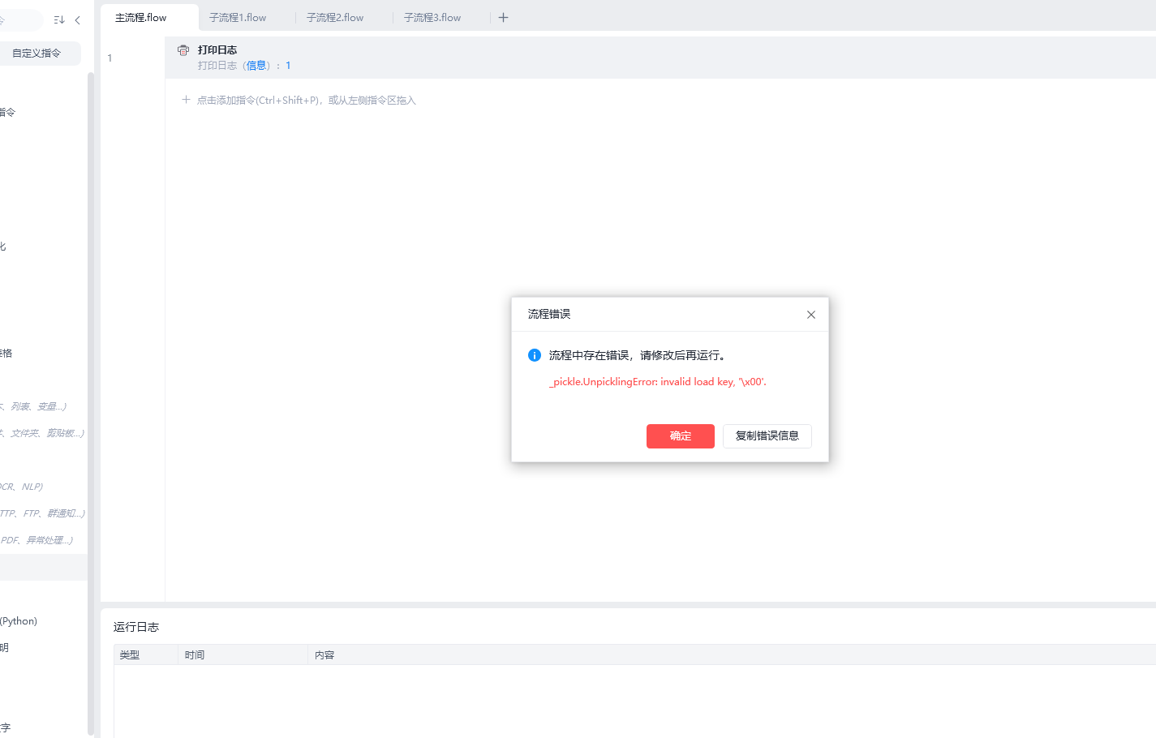Select the 子流程3.flow tab
Image resolution: width=1156 pixels, height=738 pixels.
[x=432, y=17]
